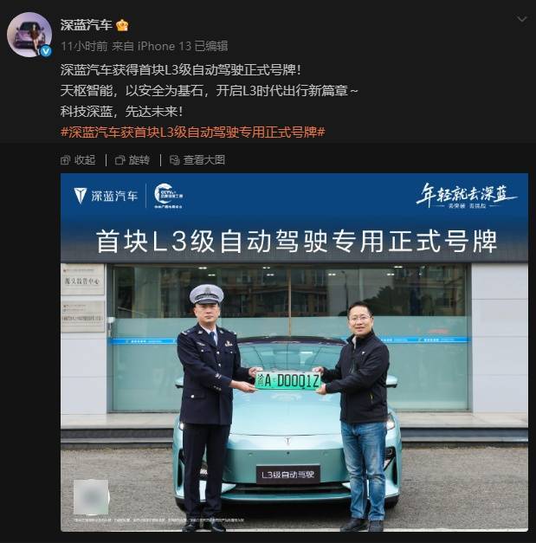
Task: Open the 深蓝汽车 account name link
Action: click(86, 25)
